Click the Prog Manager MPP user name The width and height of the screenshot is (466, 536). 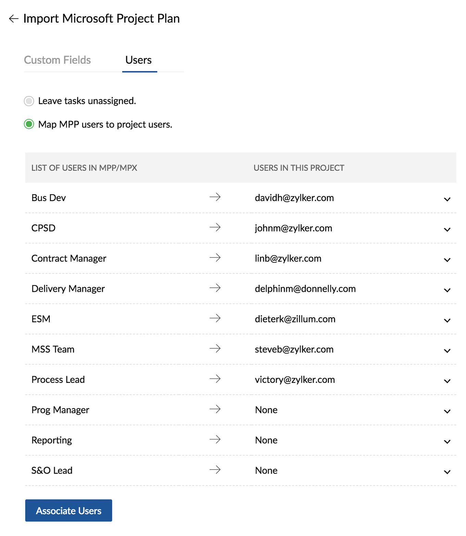tap(60, 410)
